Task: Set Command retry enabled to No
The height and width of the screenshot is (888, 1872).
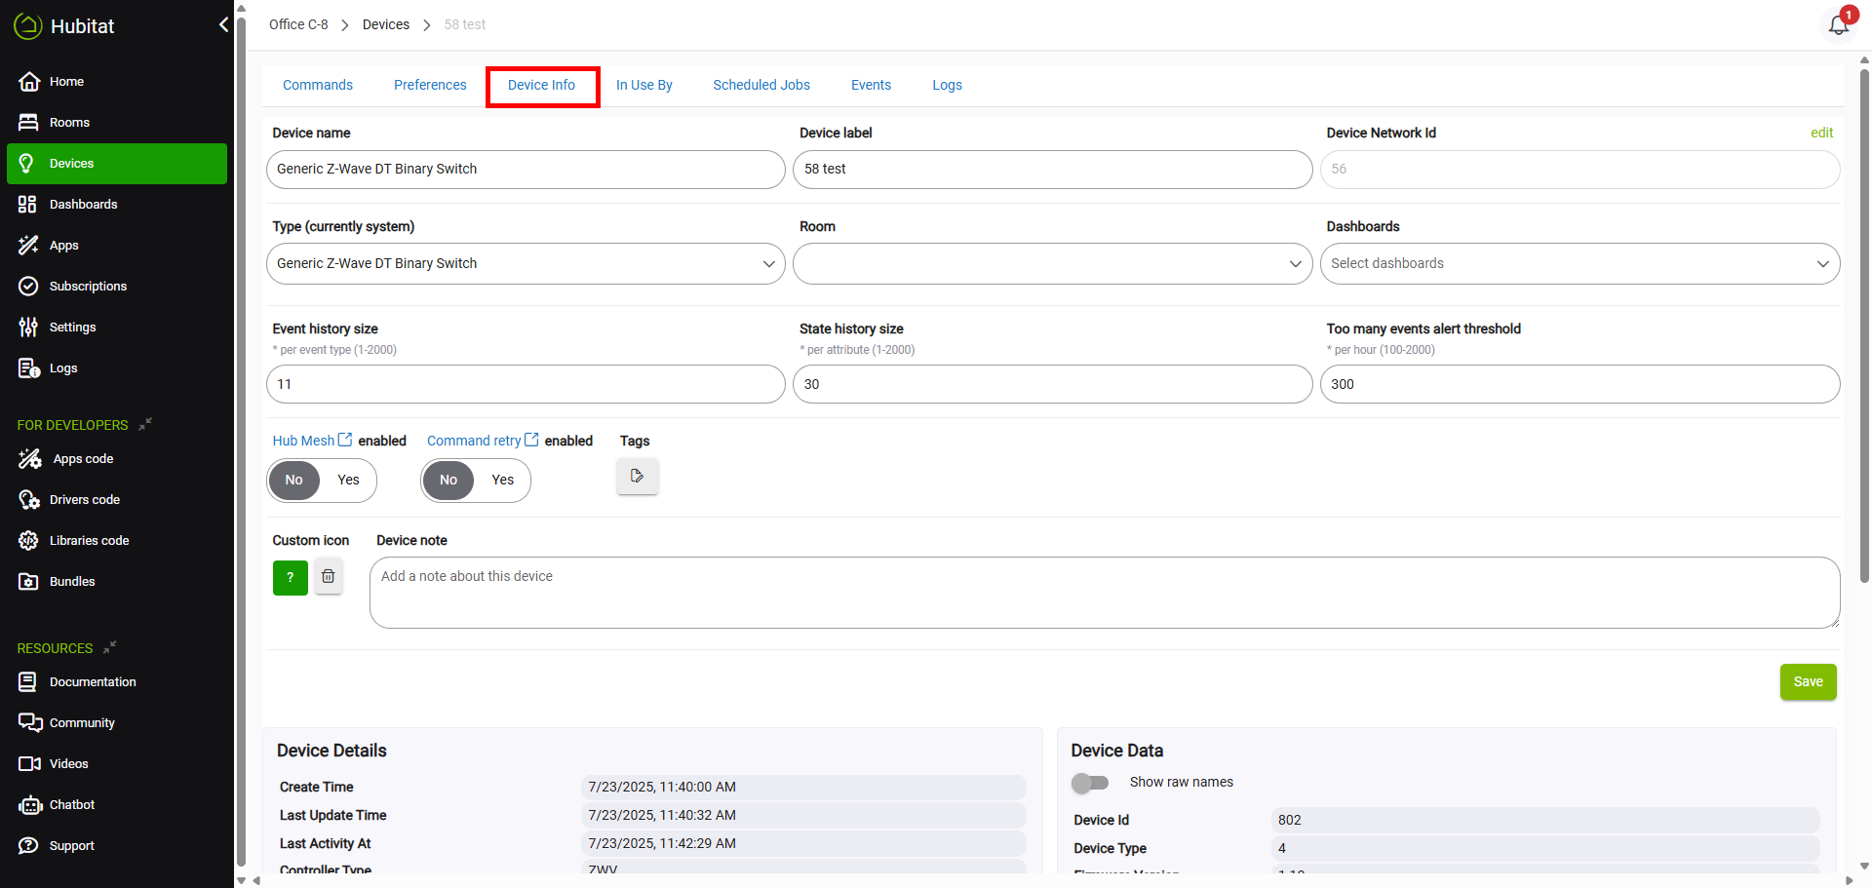Action: click(448, 480)
